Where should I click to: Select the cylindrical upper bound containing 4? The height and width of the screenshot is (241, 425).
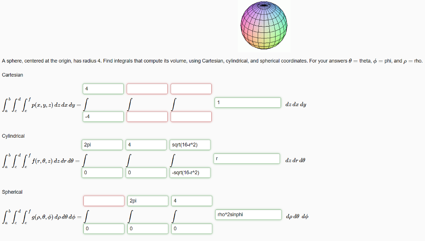point(146,145)
